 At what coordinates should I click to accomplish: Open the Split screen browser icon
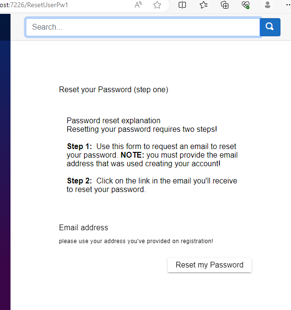coord(182,5)
